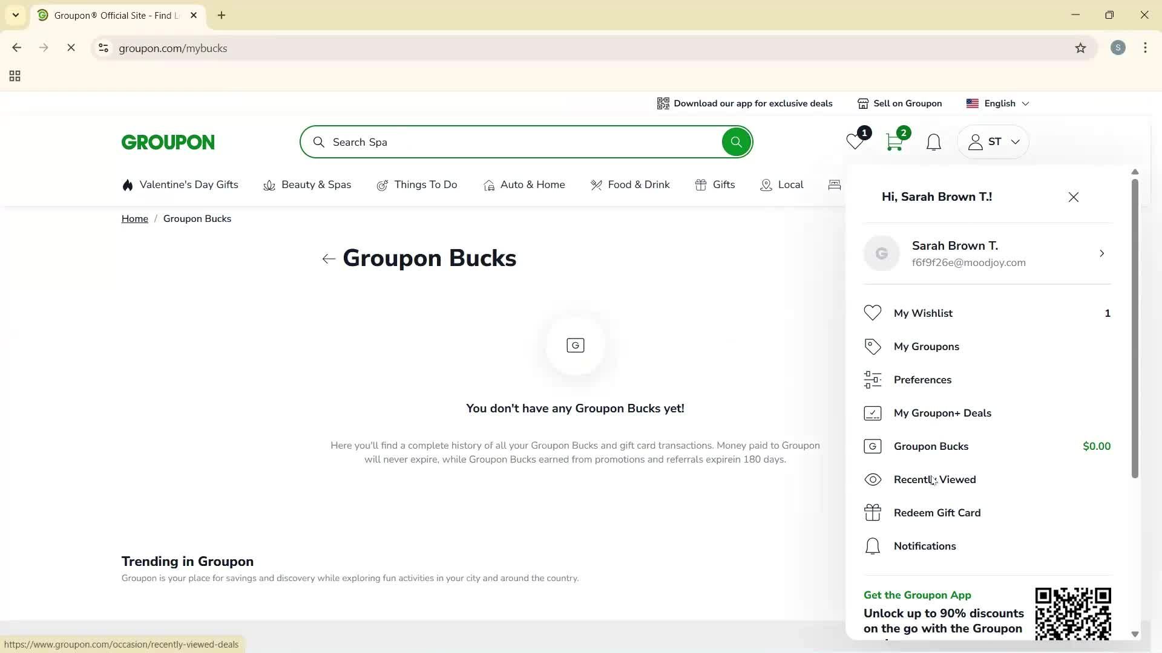
Task: Open Recently Viewed in account menu
Action: pos(935,479)
